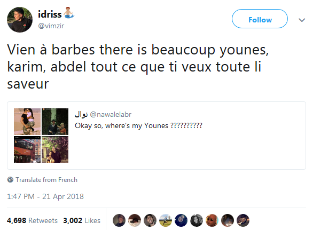Viewport: 313px width, 230px height.
Task: Open quoted tweet text about Younes
Action: coord(138,125)
